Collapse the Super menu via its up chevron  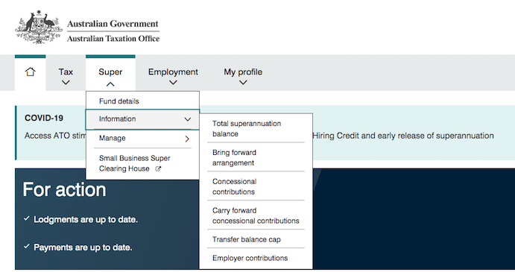[x=110, y=84]
